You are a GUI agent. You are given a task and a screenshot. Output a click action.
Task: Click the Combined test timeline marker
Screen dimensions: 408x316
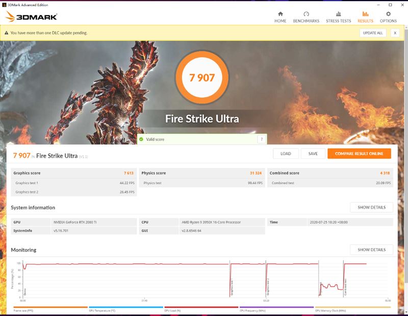point(345,287)
